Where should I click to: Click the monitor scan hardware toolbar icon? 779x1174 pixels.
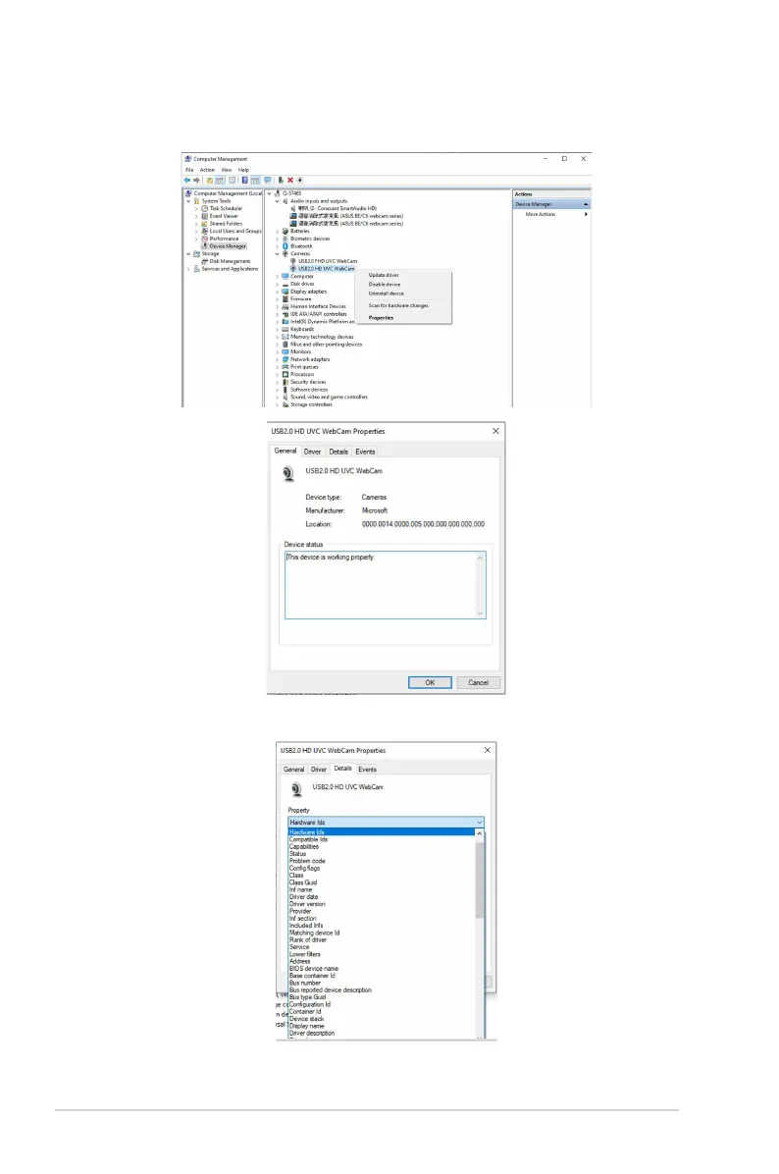[x=267, y=181]
